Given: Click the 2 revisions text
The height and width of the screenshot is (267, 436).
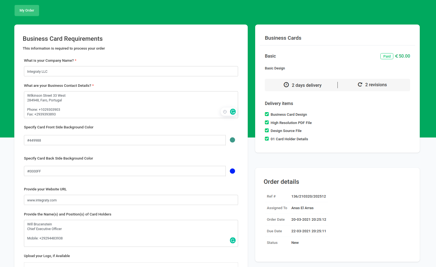Looking at the screenshot, I should pyautogui.click(x=376, y=85).
